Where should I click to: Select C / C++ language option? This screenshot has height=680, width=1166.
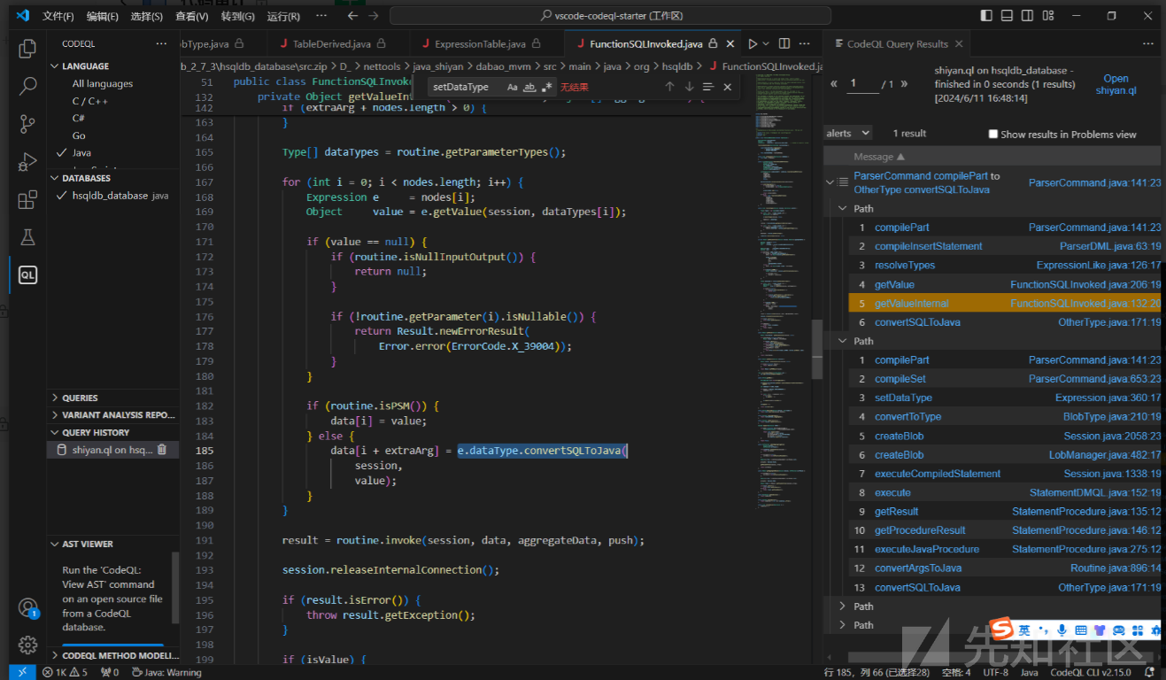(x=90, y=101)
